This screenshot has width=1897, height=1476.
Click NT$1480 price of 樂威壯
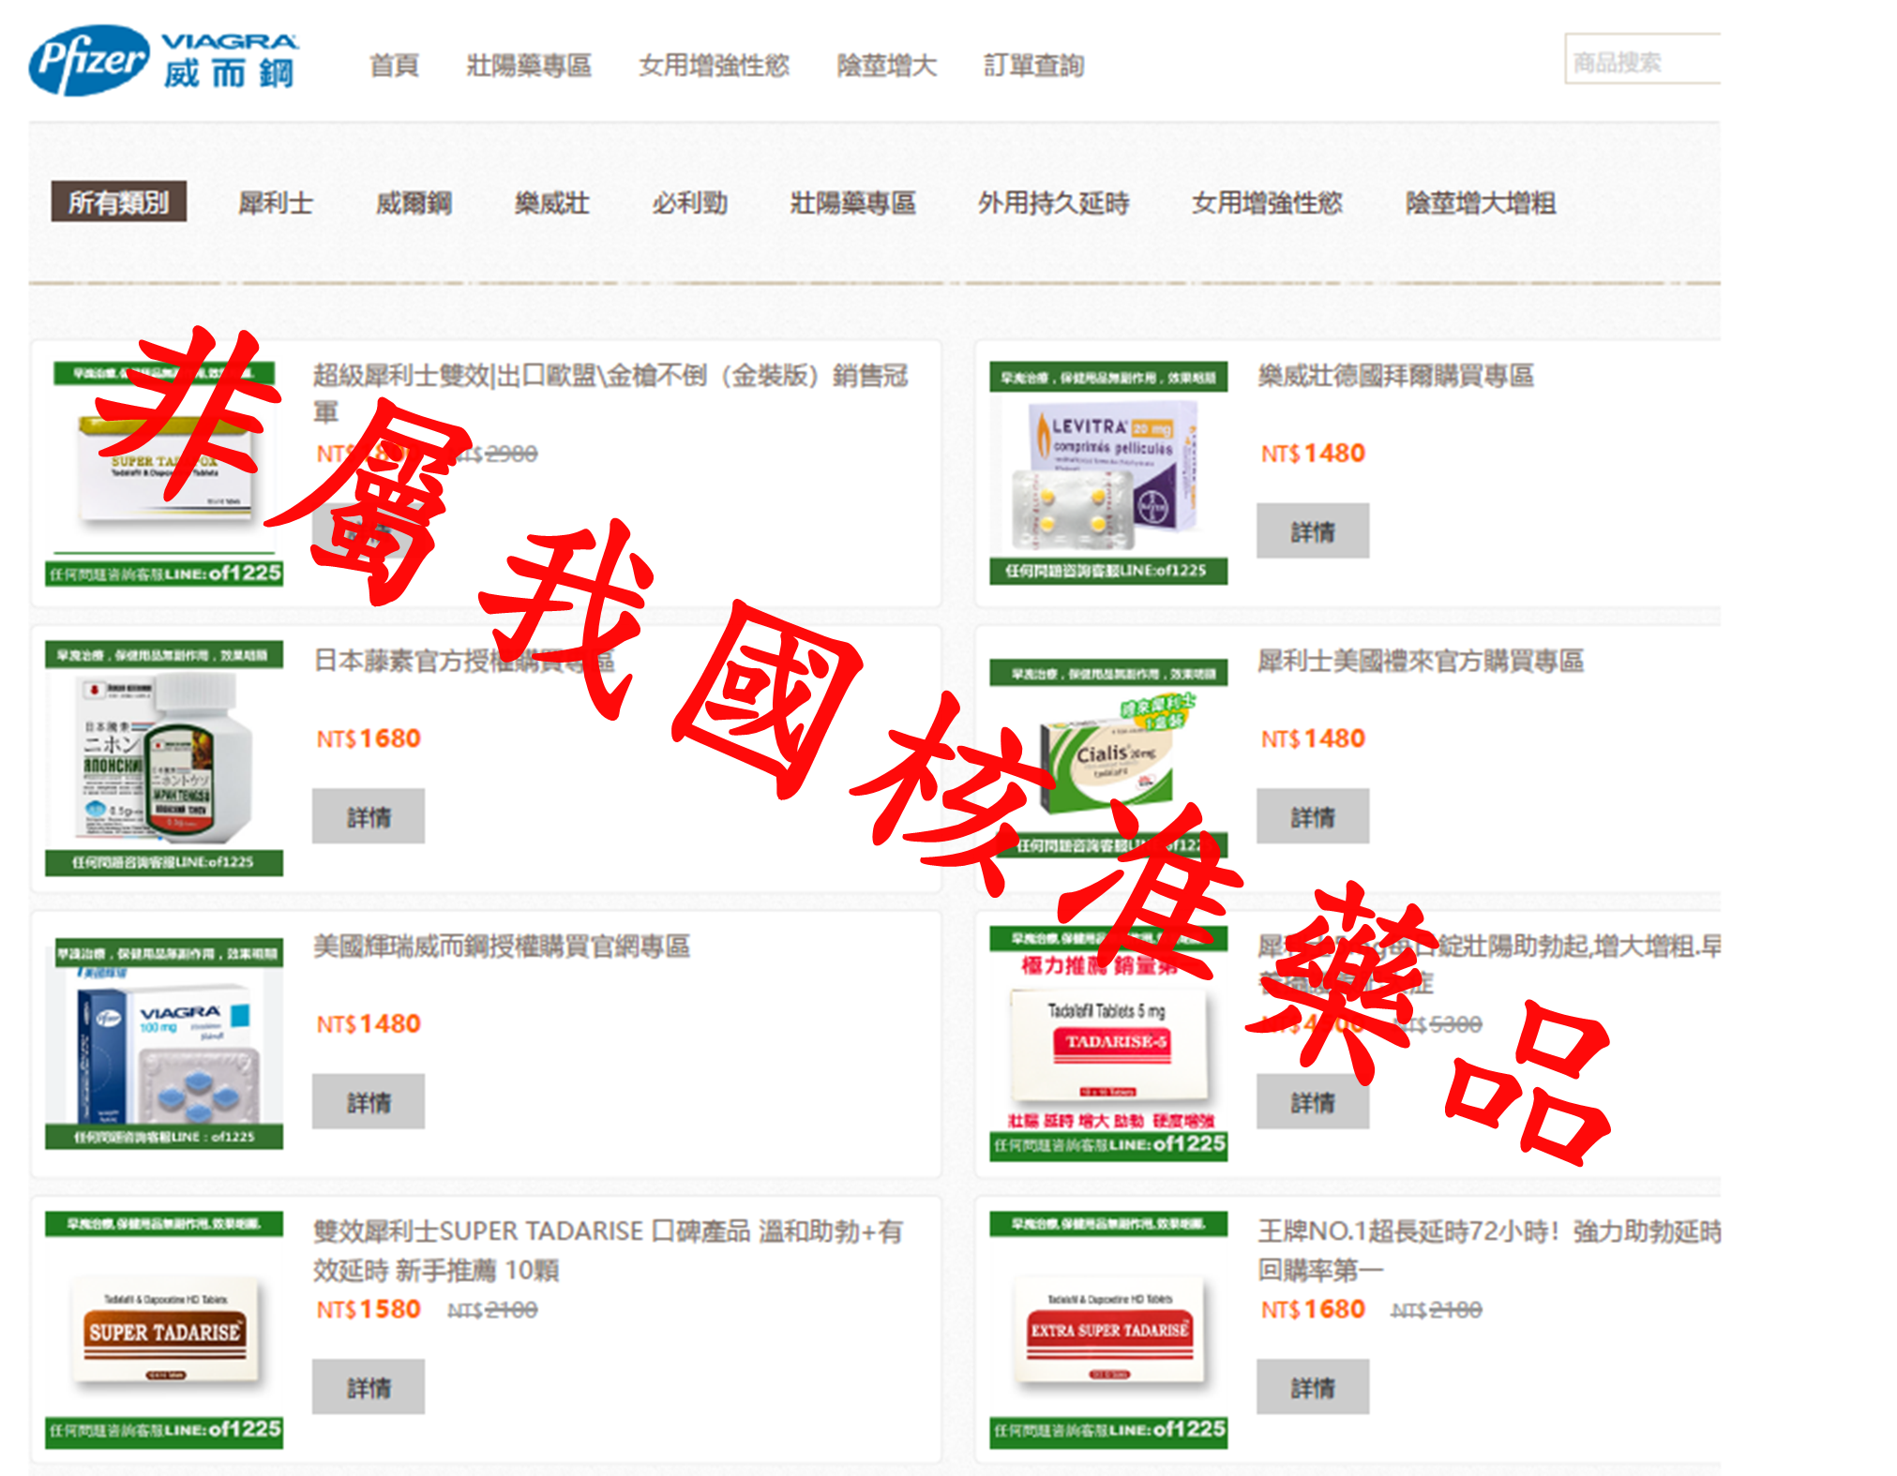click(x=1313, y=454)
